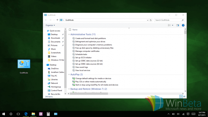Select This PC in navigation pane
Image resolution: width=208 pixels, height=117 pixels.
pyautogui.click(x=54, y=76)
